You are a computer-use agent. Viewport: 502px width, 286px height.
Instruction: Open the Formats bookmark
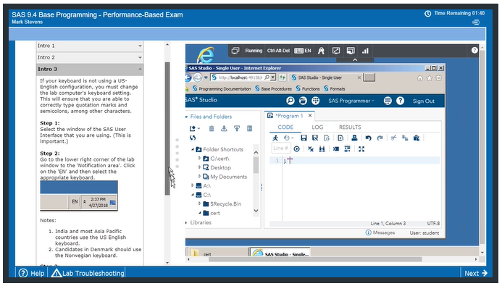pyautogui.click(x=334, y=88)
